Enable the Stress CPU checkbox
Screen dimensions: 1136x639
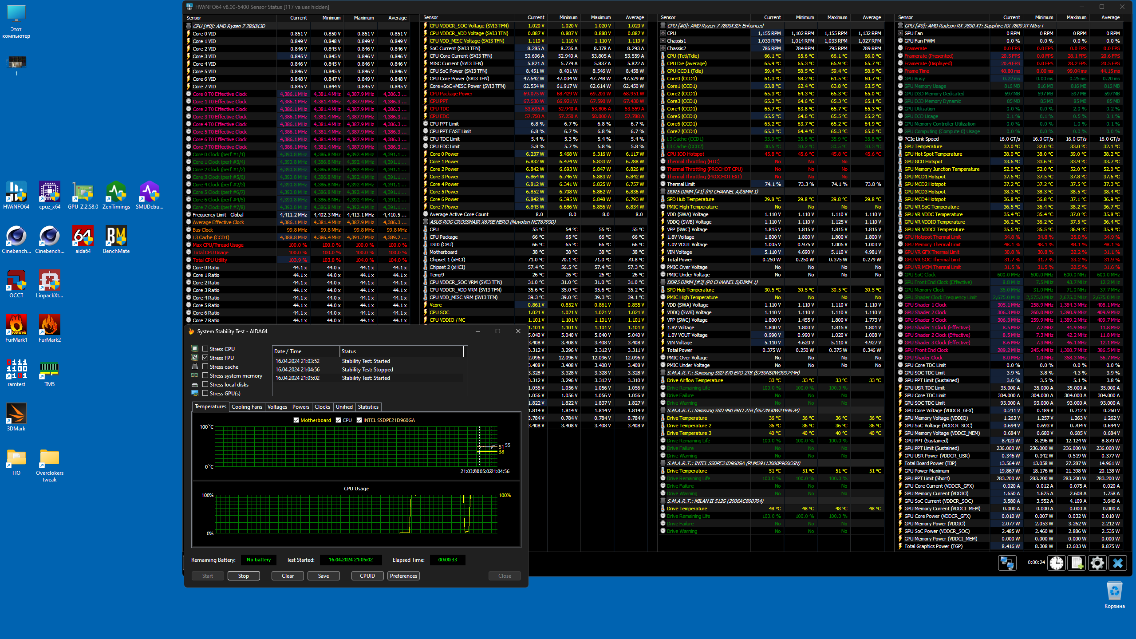pyautogui.click(x=205, y=349)
